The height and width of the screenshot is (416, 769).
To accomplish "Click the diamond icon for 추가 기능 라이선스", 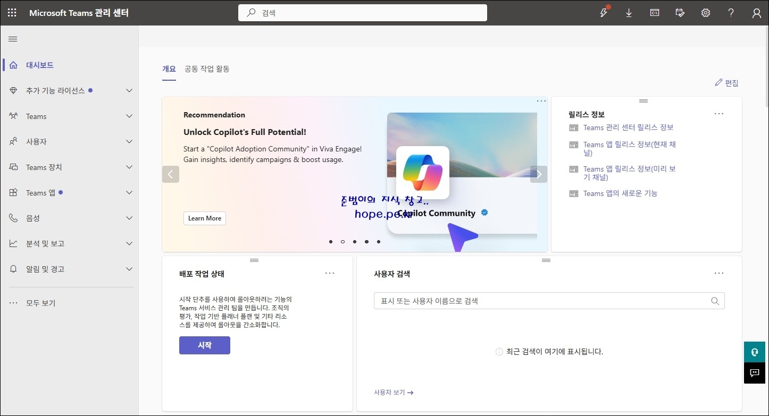I will (x=13, y=91).
